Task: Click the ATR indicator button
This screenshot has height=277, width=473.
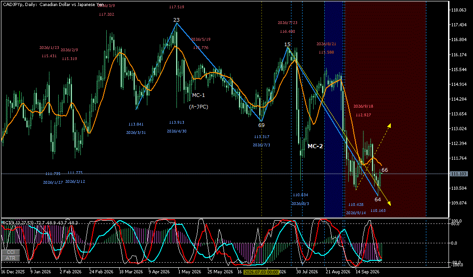Action: coord(11,258)
